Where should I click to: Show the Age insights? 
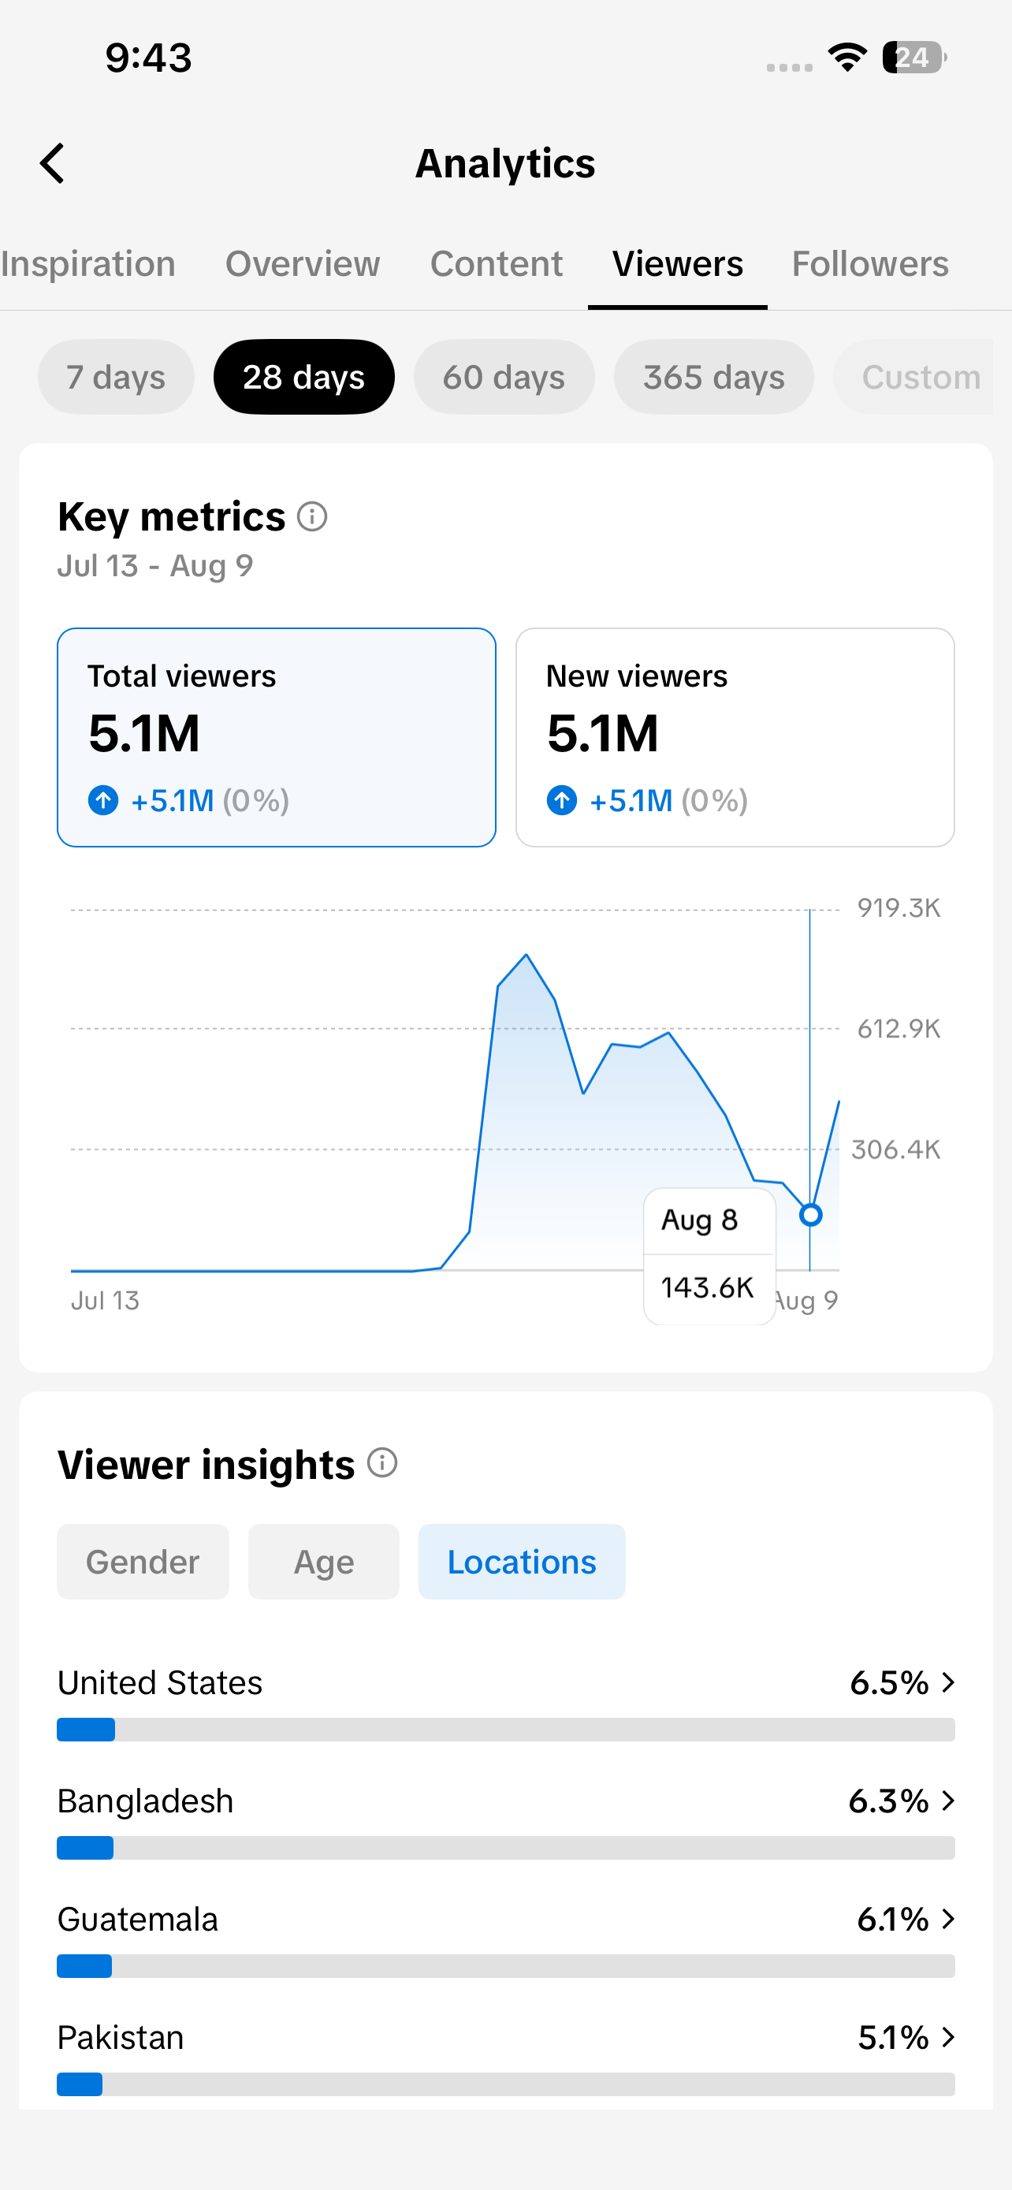pos(324,1561)
